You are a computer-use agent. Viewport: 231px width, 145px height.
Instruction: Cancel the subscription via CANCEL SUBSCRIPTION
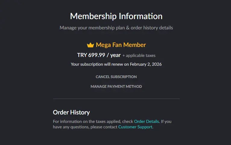coord(116,77)
